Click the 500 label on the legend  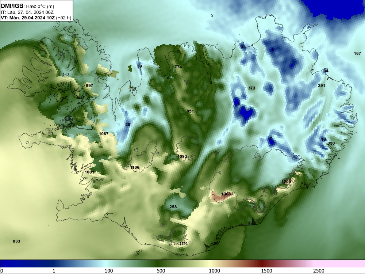[161, 271]
